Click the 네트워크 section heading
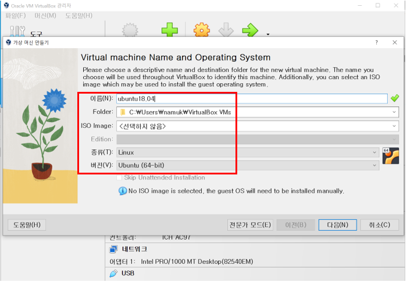 pyautogui.click(x=134, y=249)
